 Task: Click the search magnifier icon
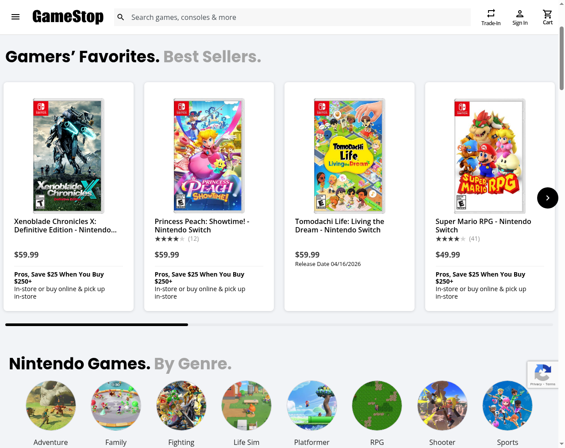pos(120,17)
